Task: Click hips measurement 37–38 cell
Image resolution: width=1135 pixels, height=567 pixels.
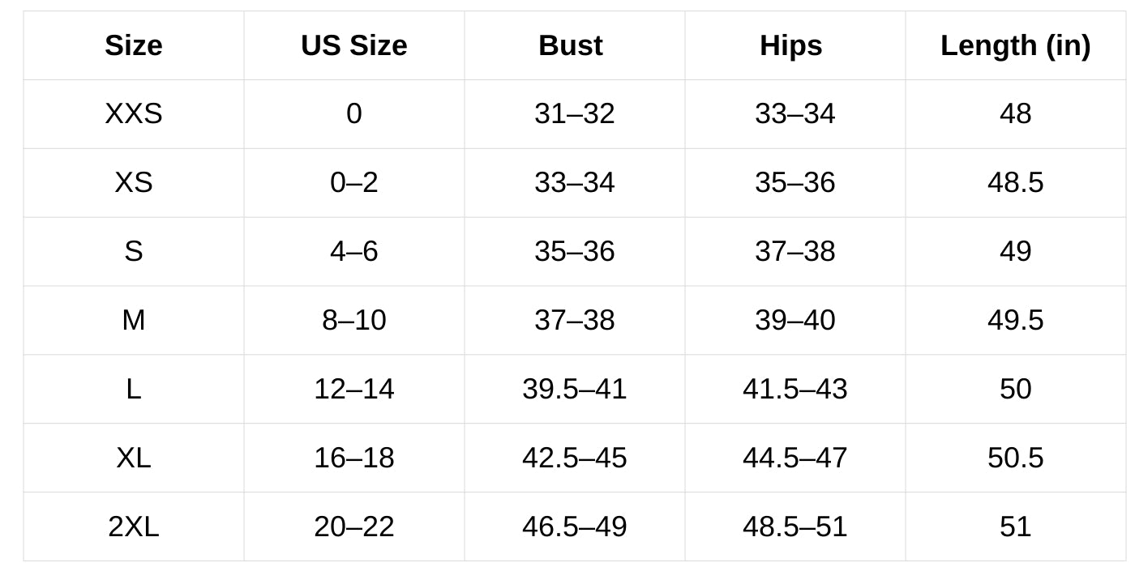Action: [795, 252]
